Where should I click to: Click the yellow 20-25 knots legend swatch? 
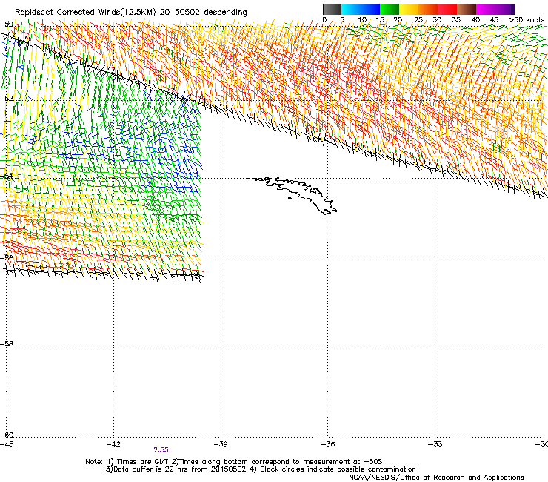[x=409, y=9]
